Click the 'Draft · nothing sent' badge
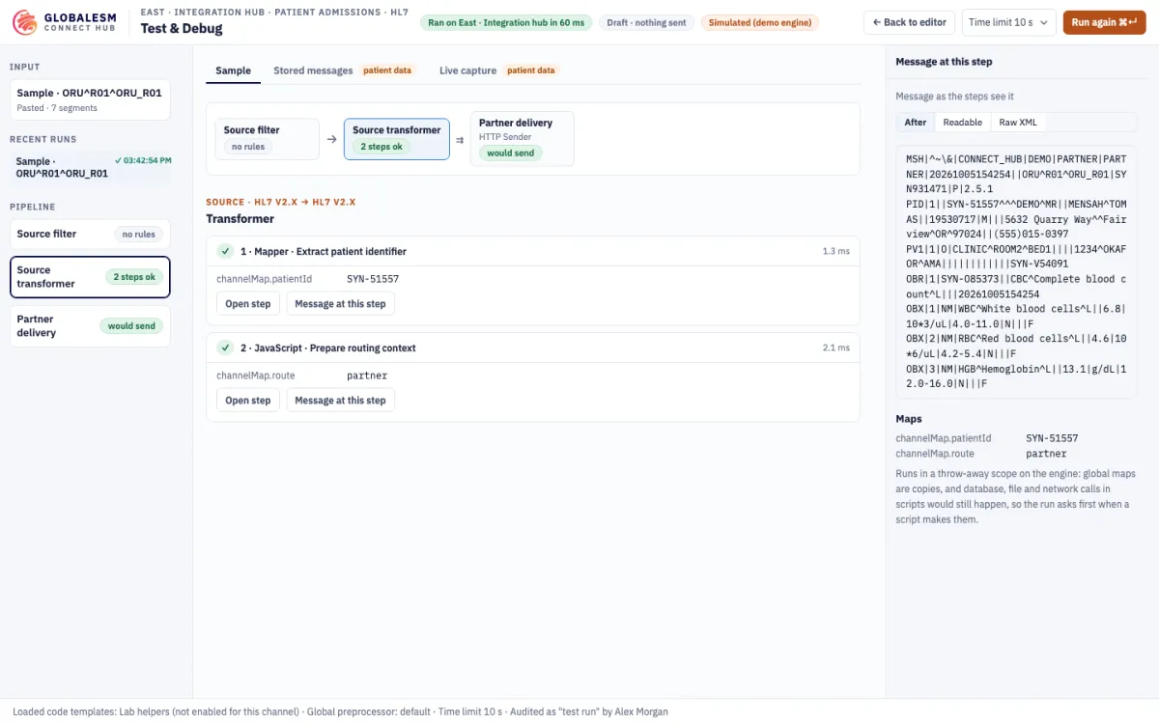The image size is (1159, 724). pos(646,22)
